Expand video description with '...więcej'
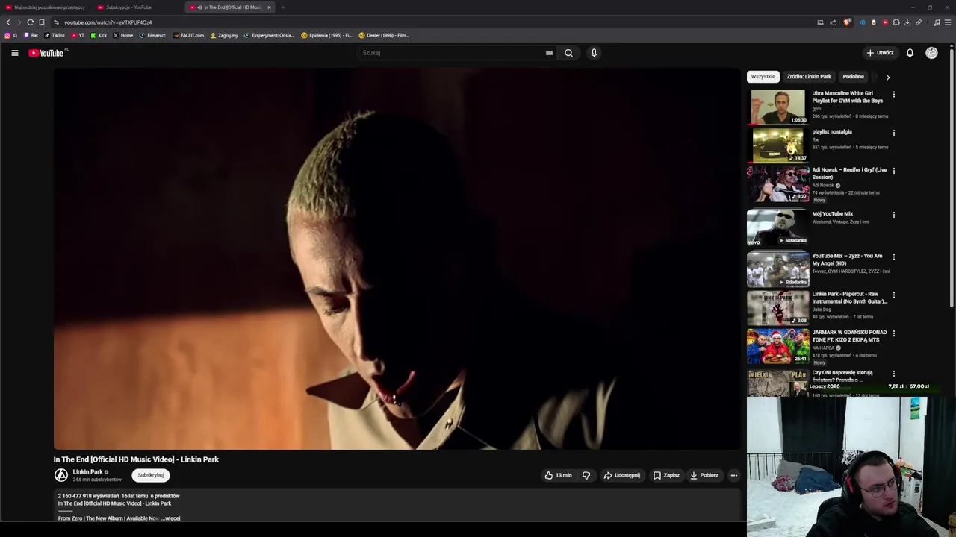 tap(171, 518)
